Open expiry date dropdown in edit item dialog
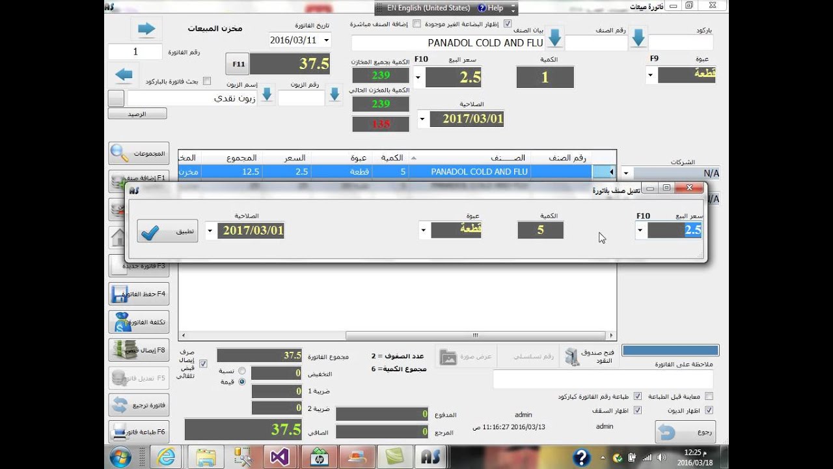This screenshot has width=833, height=469. click(x=210, y=230)
